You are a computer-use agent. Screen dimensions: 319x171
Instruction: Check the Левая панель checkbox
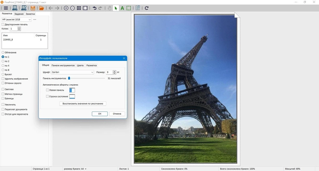coord(47,90)
